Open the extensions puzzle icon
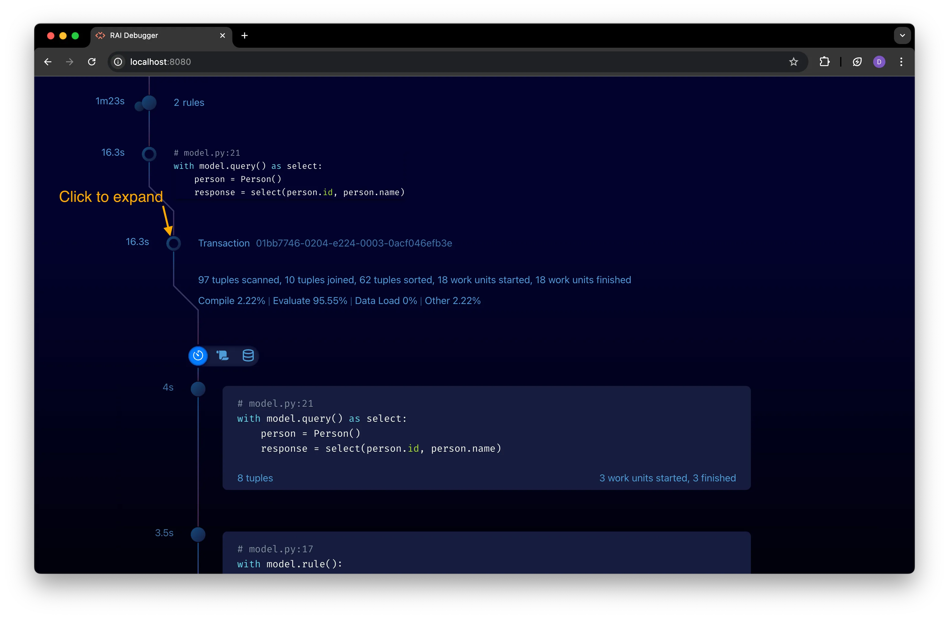 pos(824,62)
